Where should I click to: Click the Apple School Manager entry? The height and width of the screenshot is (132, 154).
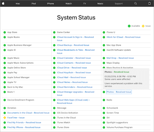click(x=18, y=77)
